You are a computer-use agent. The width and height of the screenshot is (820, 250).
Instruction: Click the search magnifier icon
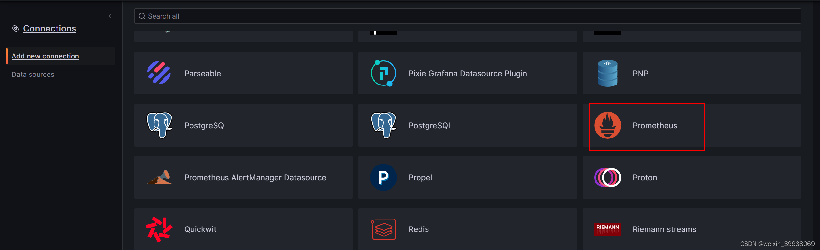coord(142,16)
